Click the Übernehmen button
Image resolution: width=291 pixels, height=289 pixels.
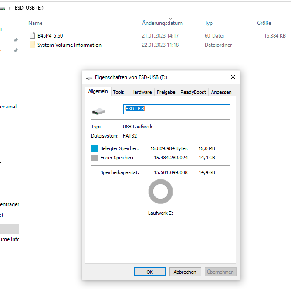point(220,272)
